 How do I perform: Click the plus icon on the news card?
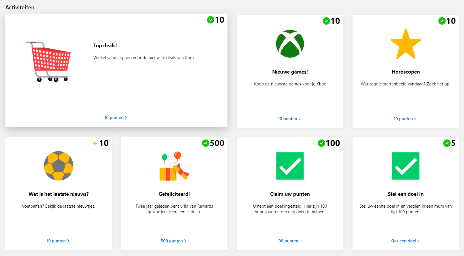pyautogui.click(x=95, y=143)
